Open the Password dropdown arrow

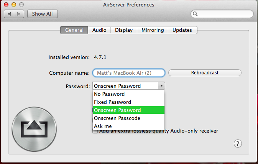(x=162, y=86)
